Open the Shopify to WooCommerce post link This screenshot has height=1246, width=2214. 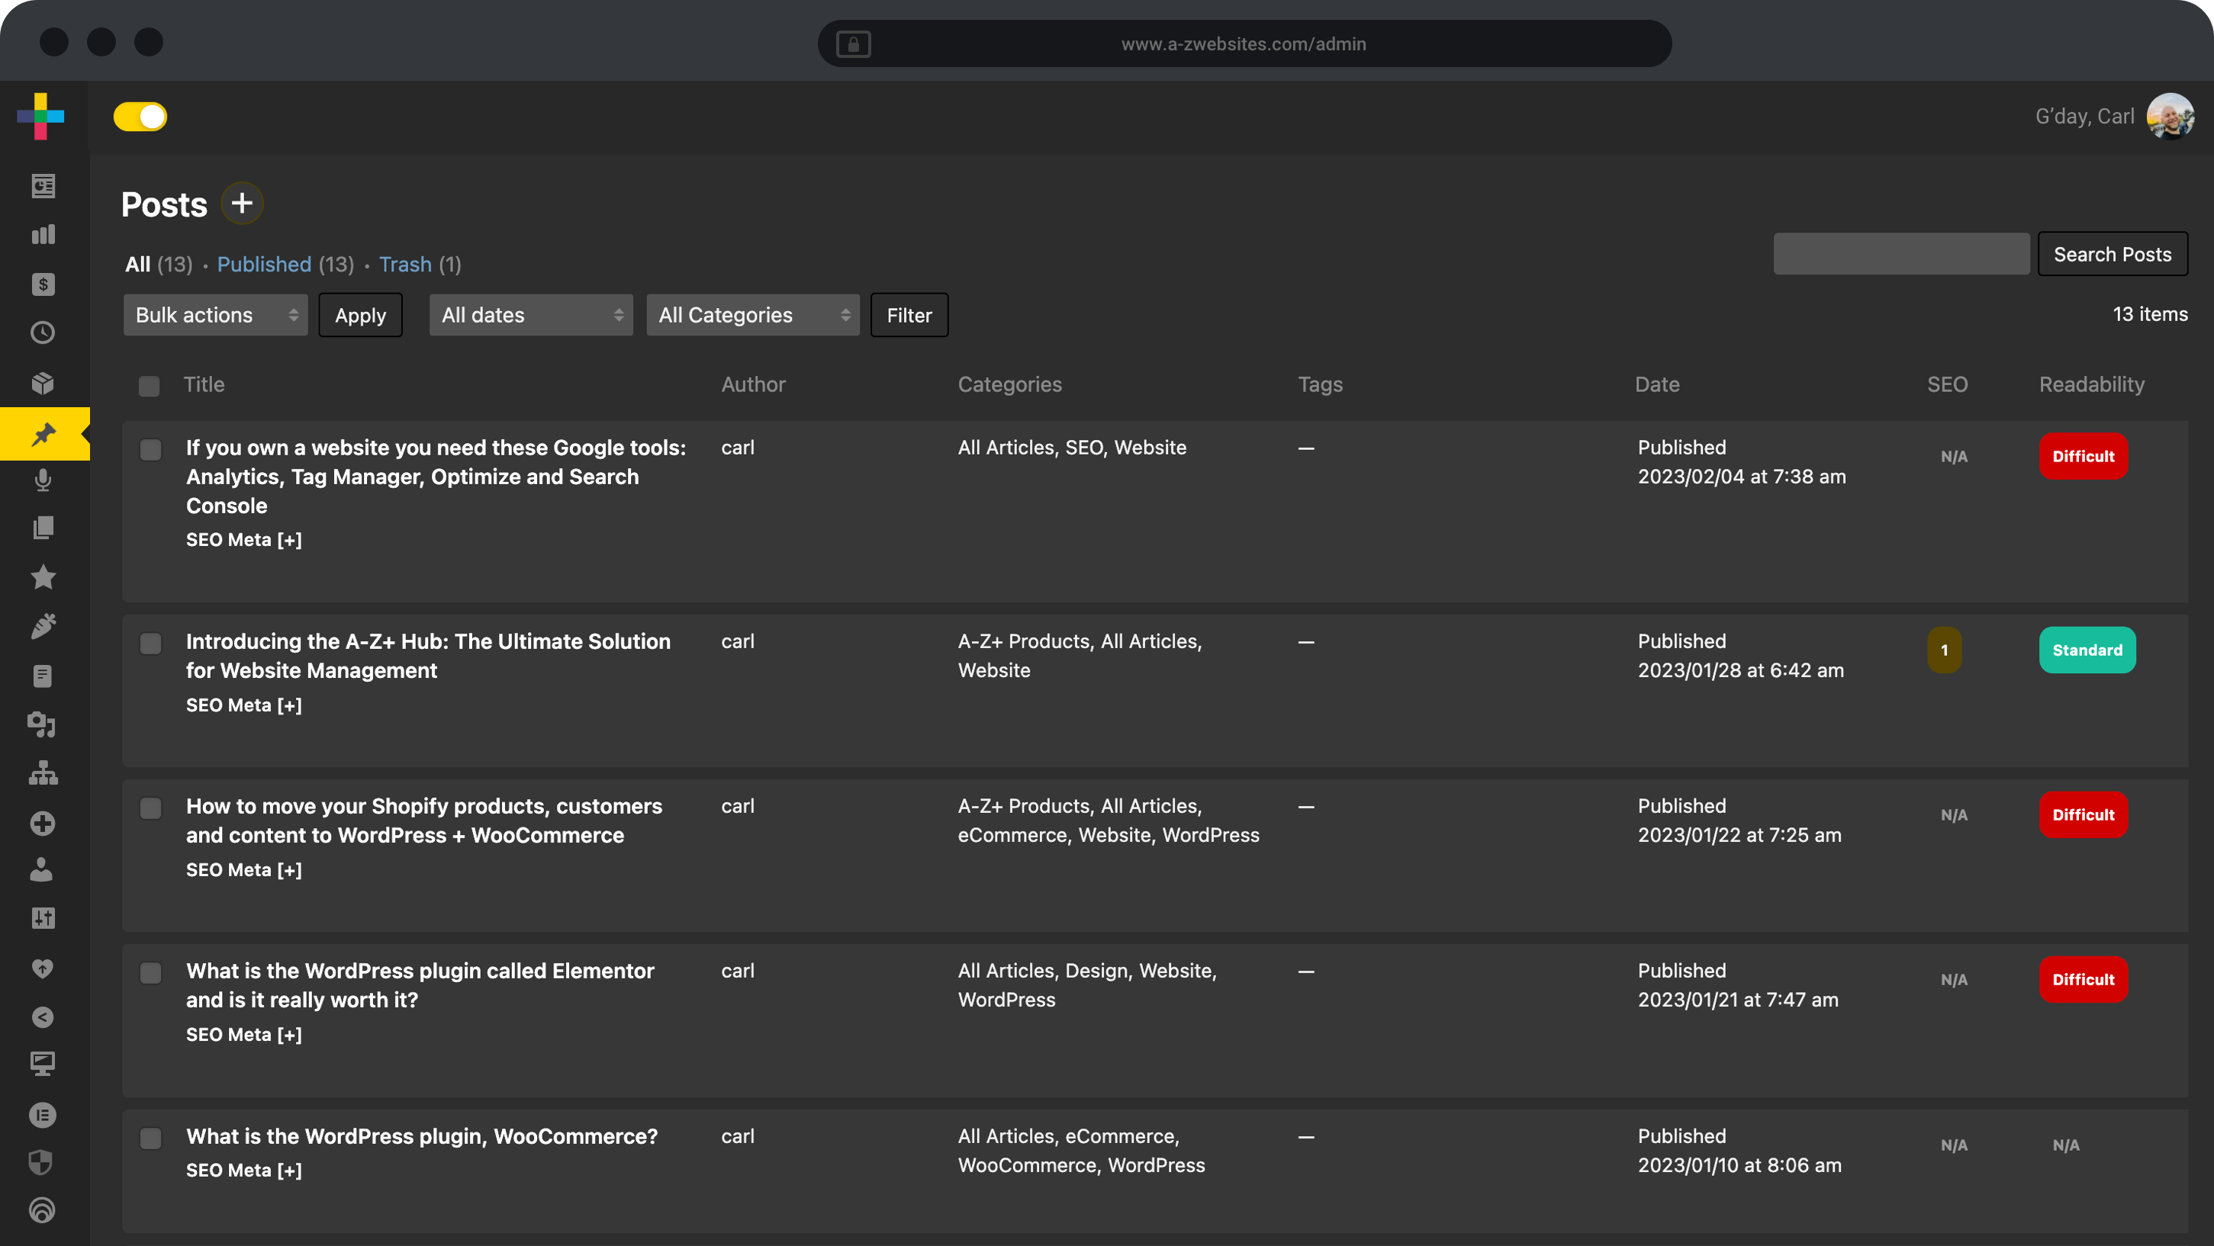425,821
